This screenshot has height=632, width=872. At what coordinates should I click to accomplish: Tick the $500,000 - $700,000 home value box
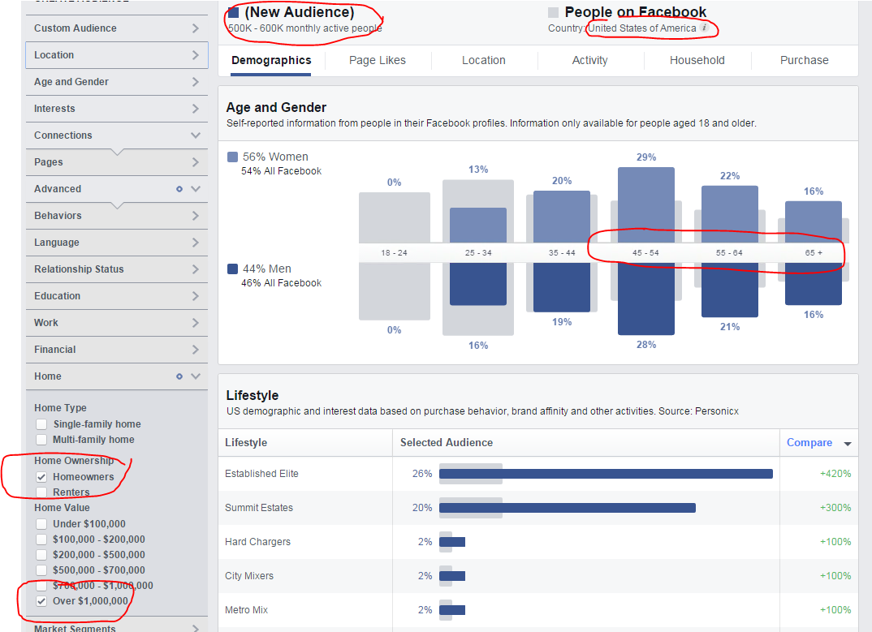(x=42, y=570)
